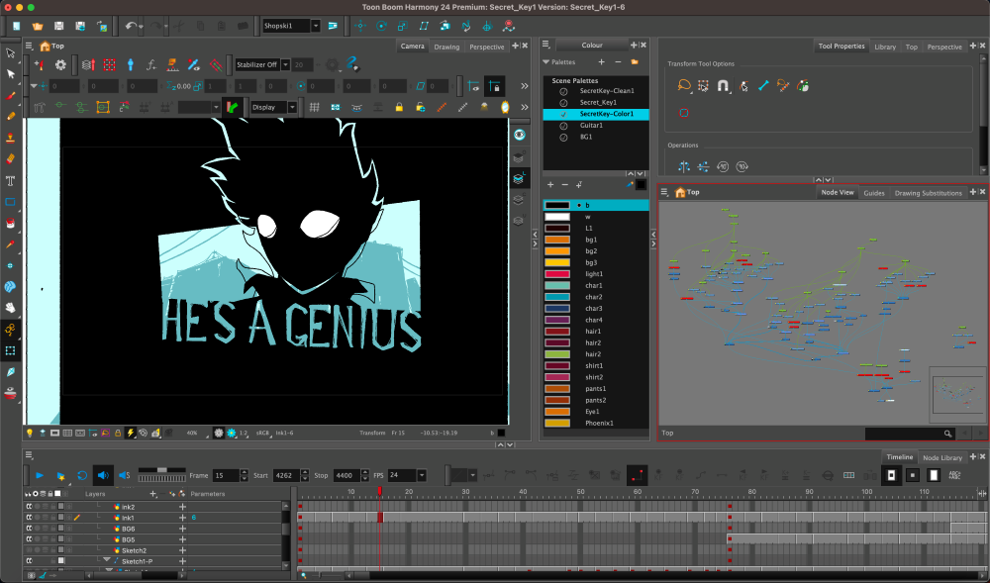Screen dimensions: 990x583
Task: Click the add view plus in Colour panel
Action: 634,45
